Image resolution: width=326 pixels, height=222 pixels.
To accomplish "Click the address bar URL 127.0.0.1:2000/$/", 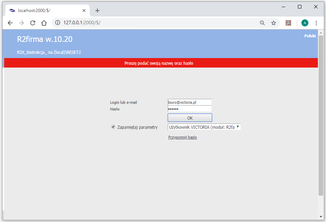I will tap(82, 23).
